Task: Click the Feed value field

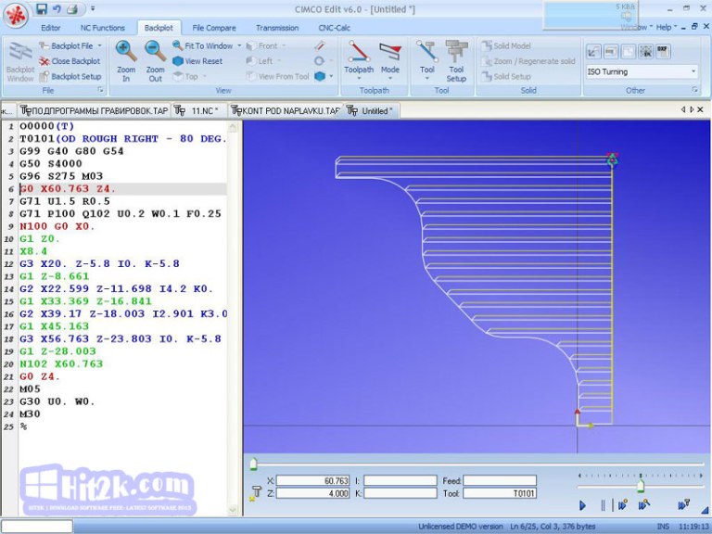Action: pyautogui.click(x=500, y=480)
